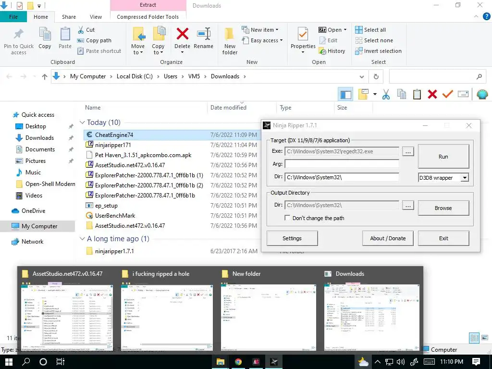Go up one folder with the Up arrow

pos(45,76)
